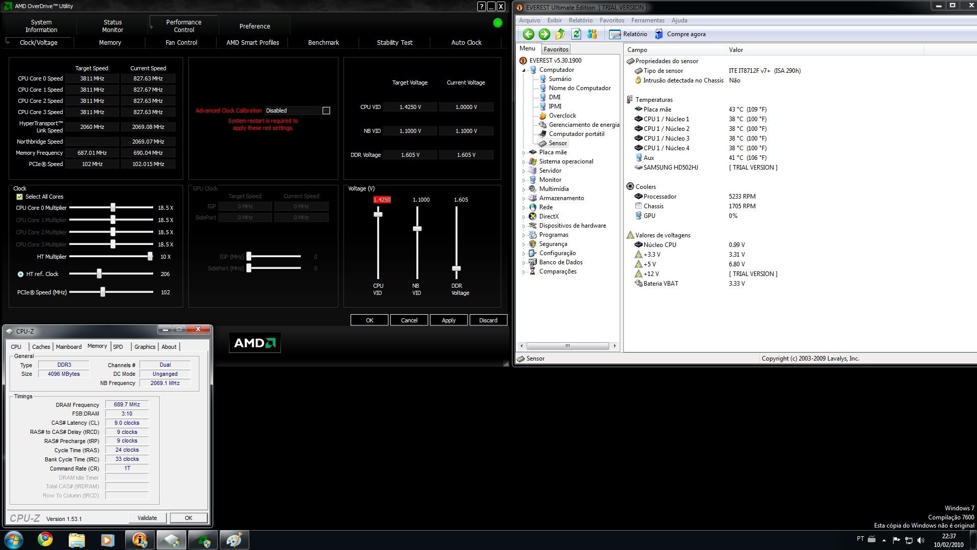The image size is (977, 550).
Task: Open Google Chrome from the taskbar
Action: [x=45, y=539]
